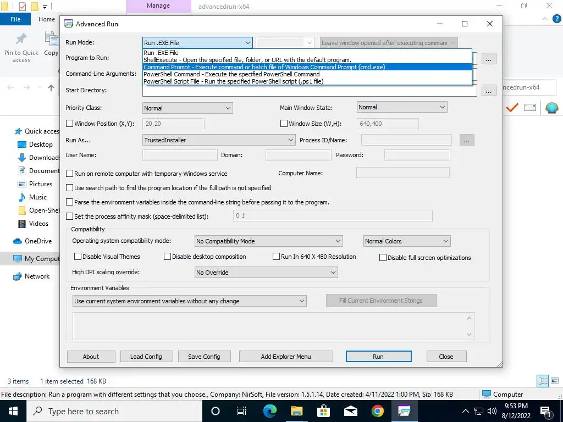Click Load Config button
This screenshot has width=563, height=422.
click(146, 356)
